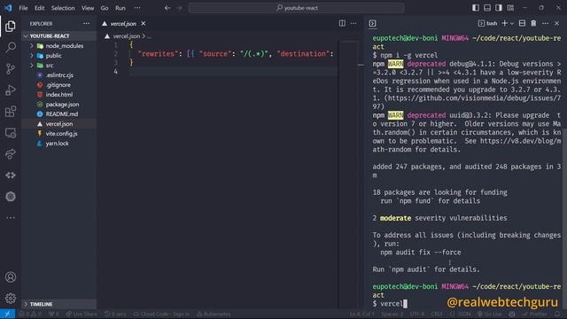The image size is (567, 319).
Task: Open the launch profile dropdown arrow
Action: tap(512, 24)
